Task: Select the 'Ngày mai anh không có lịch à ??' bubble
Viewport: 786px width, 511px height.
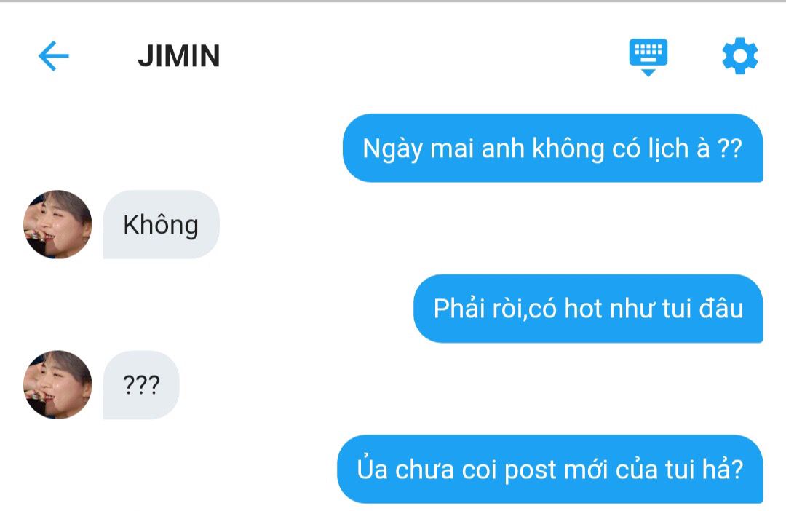Action: 552,148
